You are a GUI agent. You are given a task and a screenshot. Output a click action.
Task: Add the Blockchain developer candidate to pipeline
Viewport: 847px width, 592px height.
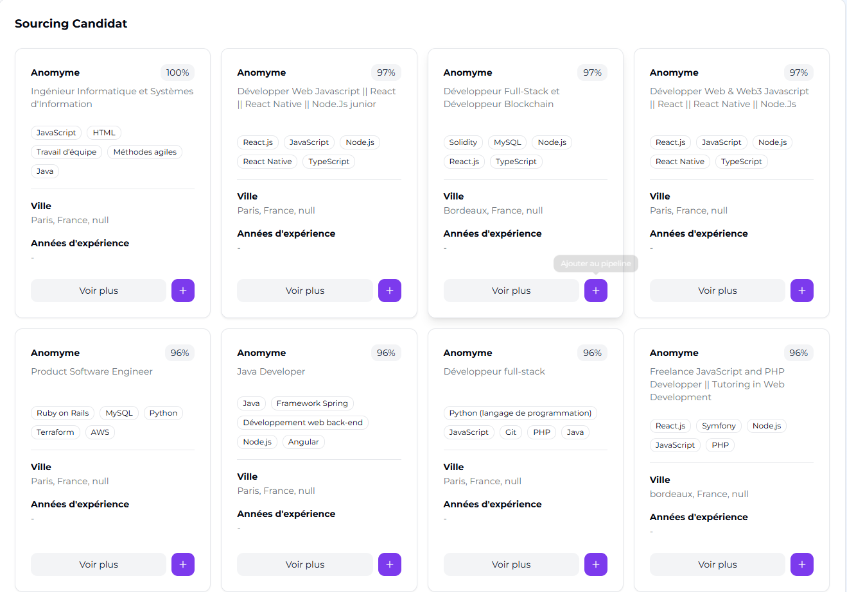point(596,291)
